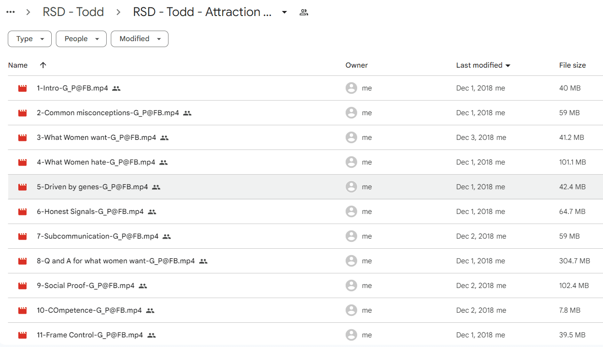The height and width of the screenshot is (347, 603).
Task: Click the owner avatar in the 1-Intro row
Action: pos(351,88)
